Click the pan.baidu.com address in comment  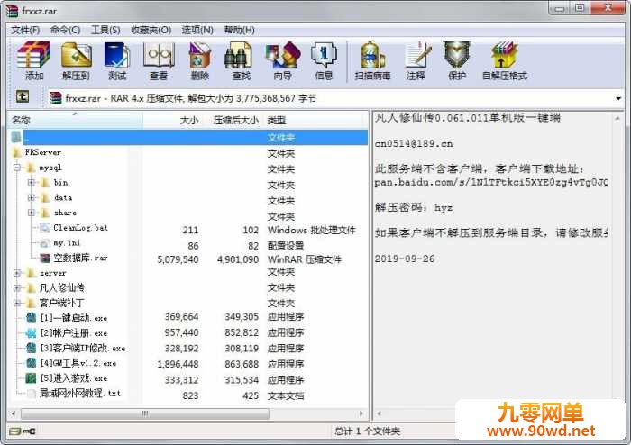click(491, 183)
